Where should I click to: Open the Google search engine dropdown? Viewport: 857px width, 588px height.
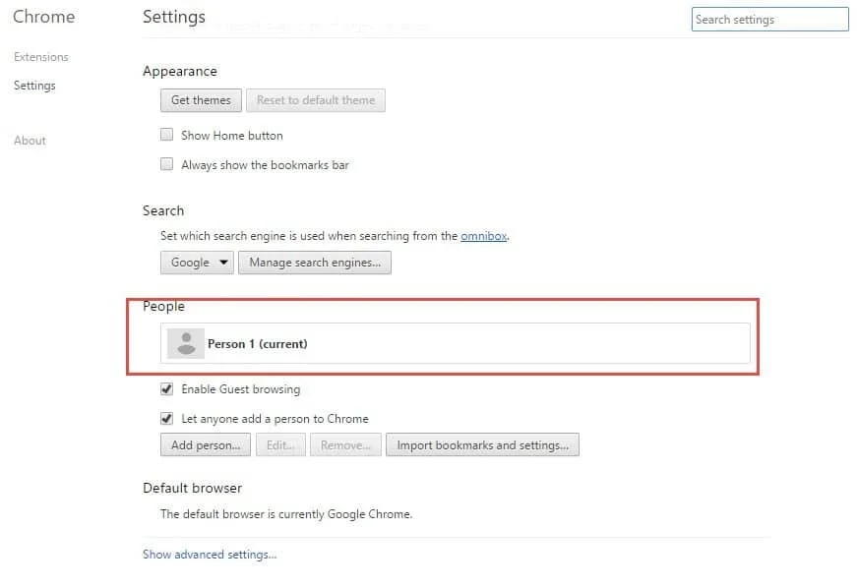click(197, 263)
